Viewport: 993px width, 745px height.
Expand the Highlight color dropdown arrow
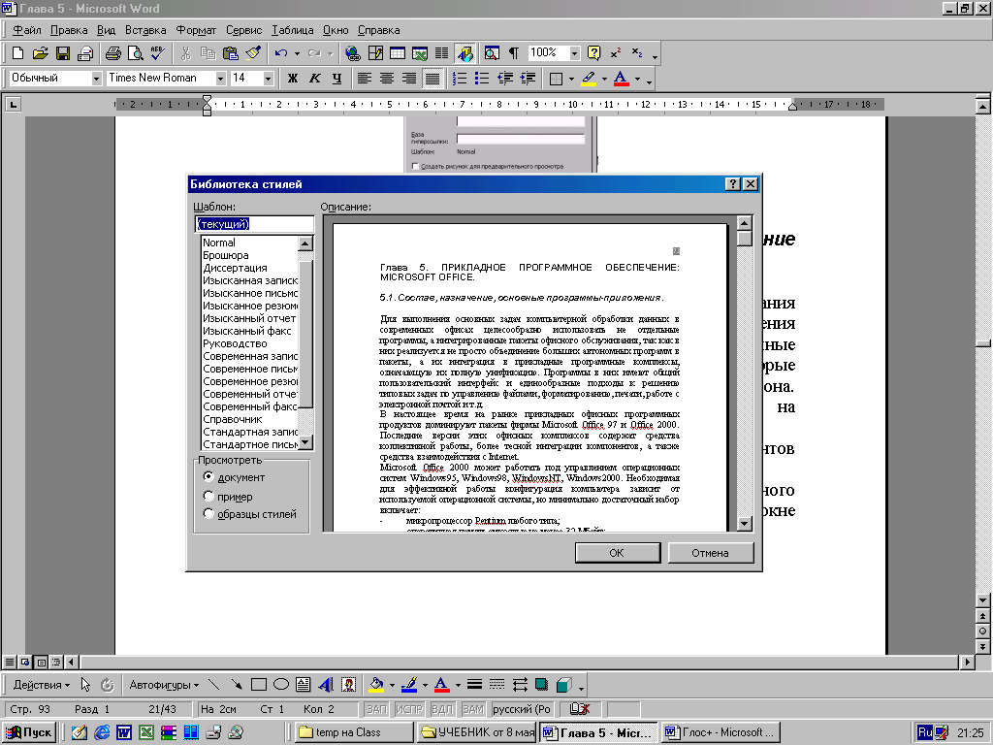(604, 79)
